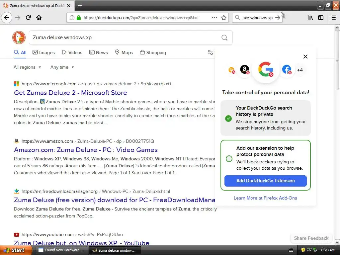Switch to Found New Hardware taskbar window
This screenshot has height=255, width=340.
pos(61,250)
